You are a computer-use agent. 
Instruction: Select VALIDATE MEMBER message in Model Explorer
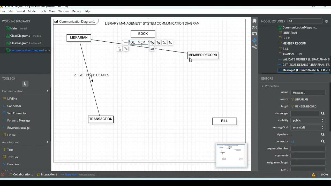click(304, 59)
